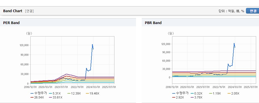
Task: Toggle 수정주가 legend in PBR Band chart
Action: click(180, 93)
